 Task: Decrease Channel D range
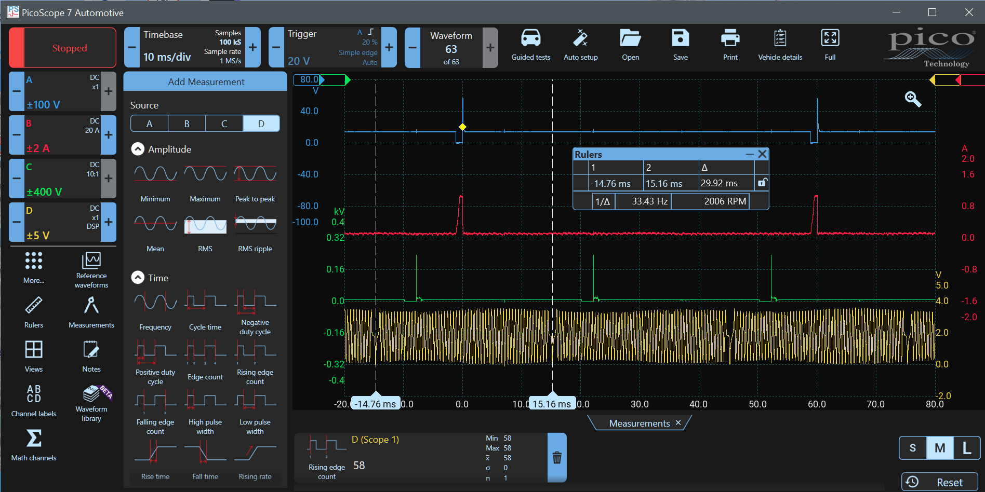[x=17, y=222]
